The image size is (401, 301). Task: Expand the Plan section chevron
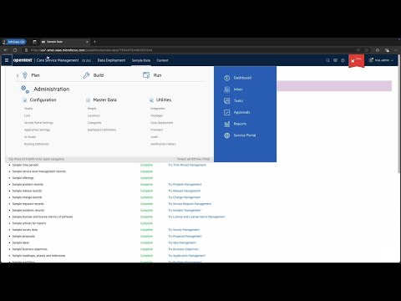click(18, 75)
